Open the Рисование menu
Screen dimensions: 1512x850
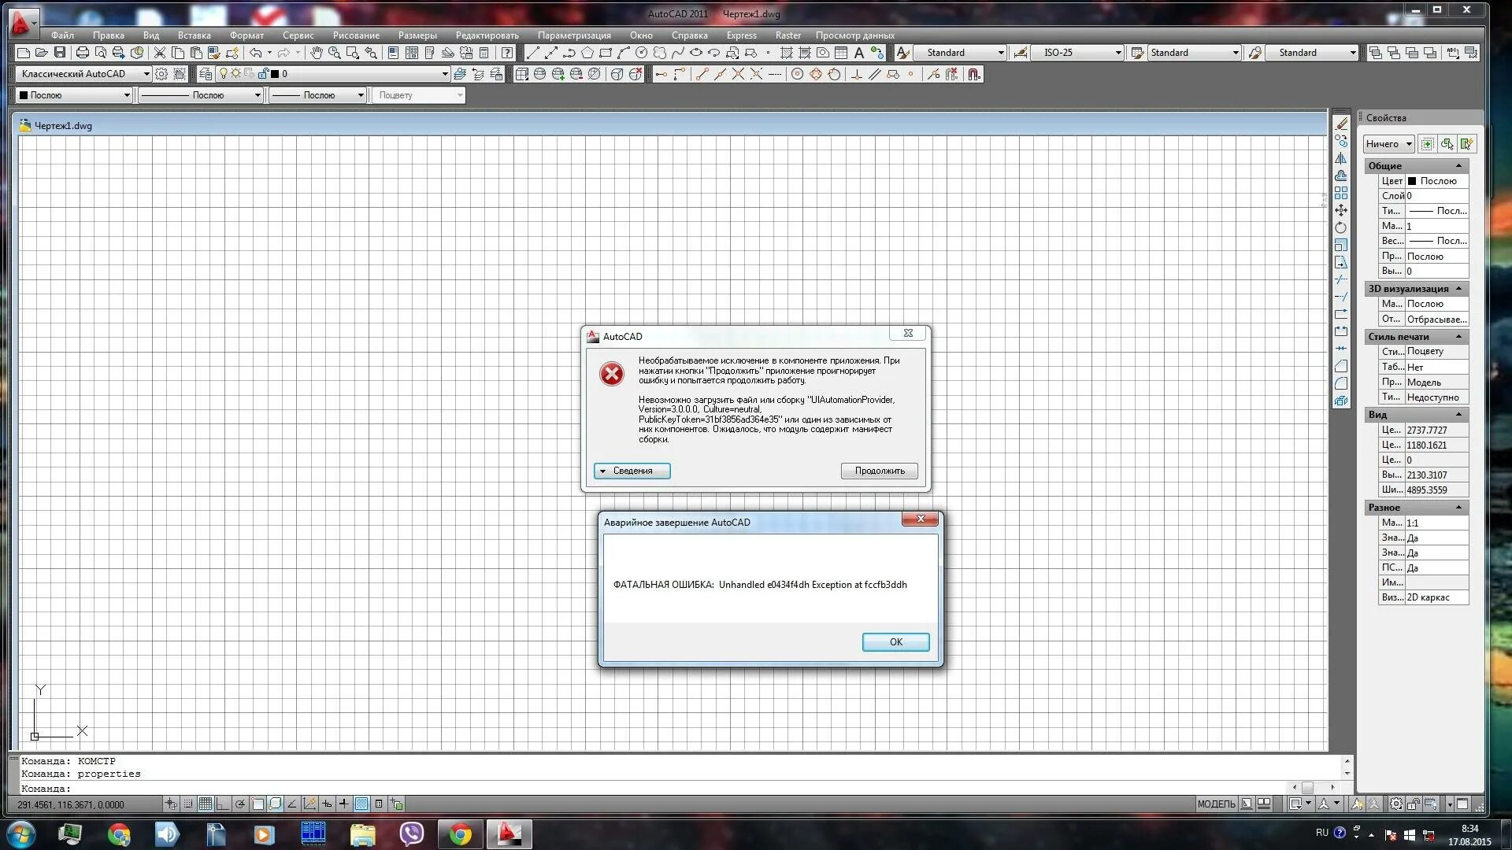tap(356, 35)
